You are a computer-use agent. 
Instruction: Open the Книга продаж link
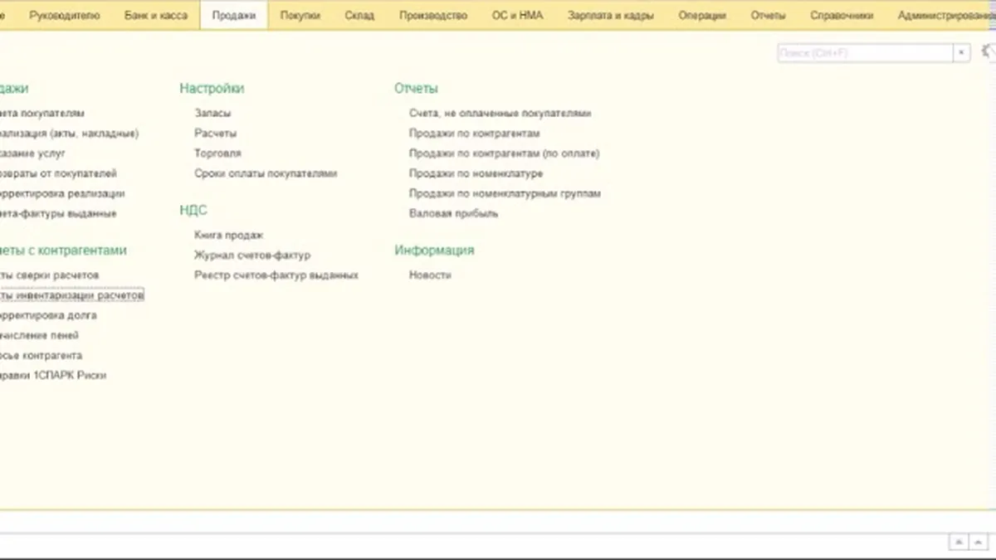pos(229,235)
